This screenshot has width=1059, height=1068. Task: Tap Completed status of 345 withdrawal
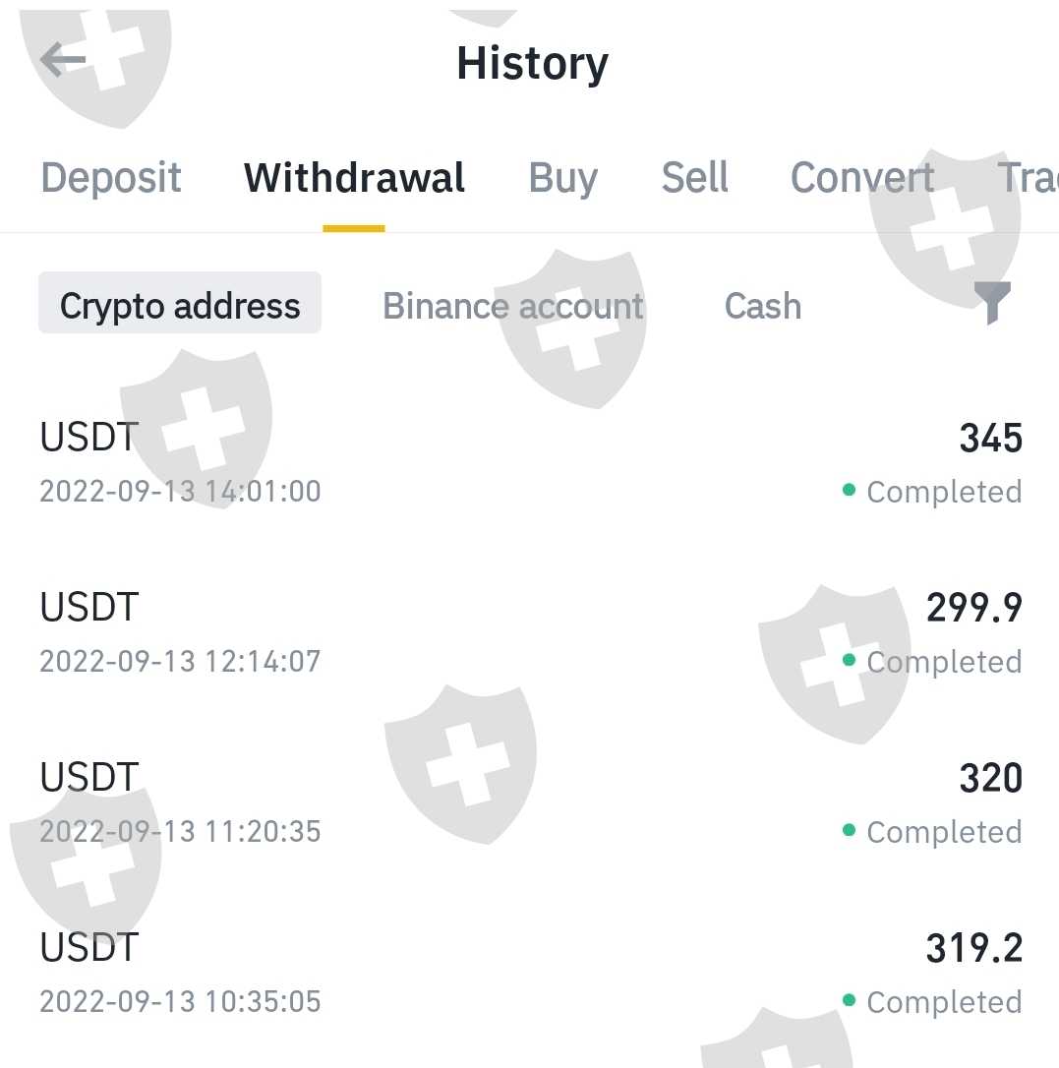pos(943,492)
